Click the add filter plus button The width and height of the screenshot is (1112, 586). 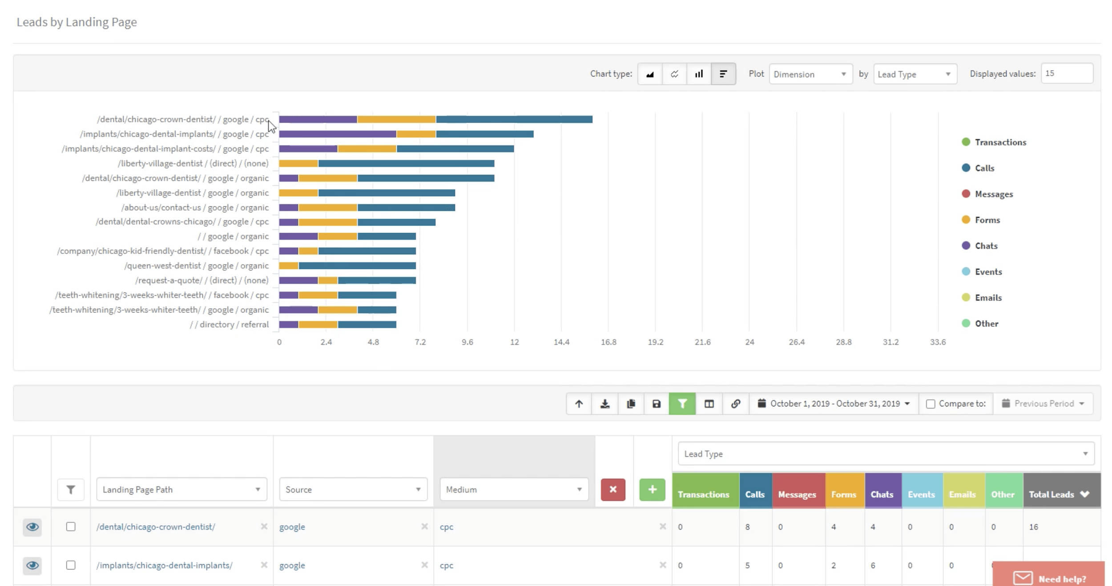click(x=651, y=489)
